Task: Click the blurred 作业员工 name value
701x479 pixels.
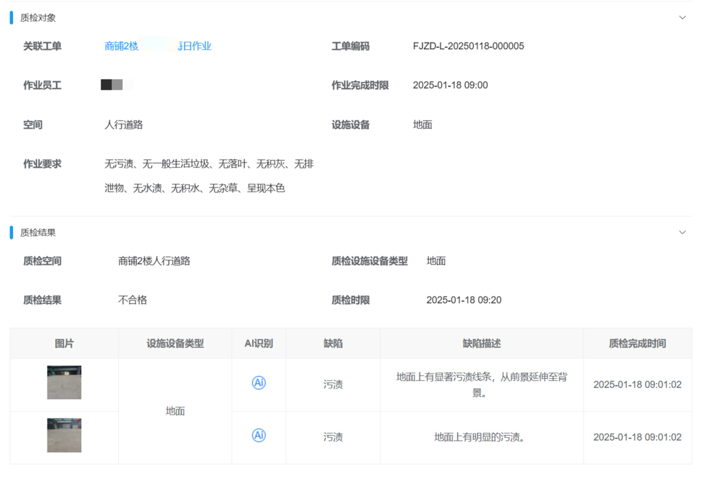Action: [x=117, y=85]
